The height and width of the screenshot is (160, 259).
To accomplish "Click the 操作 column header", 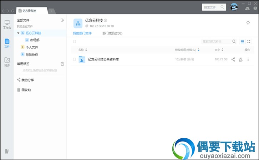I will [x=247, y=50].
